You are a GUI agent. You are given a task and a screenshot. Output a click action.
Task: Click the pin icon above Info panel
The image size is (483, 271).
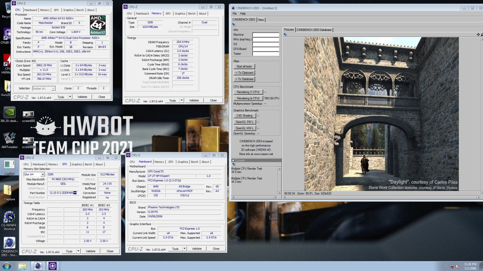233,25
